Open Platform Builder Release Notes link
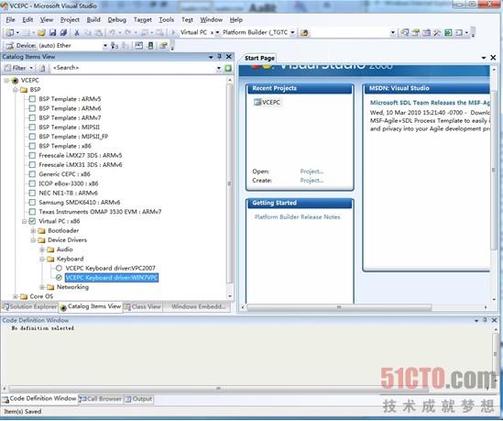This screenshot has height=421, width=503. coord(298,217)
